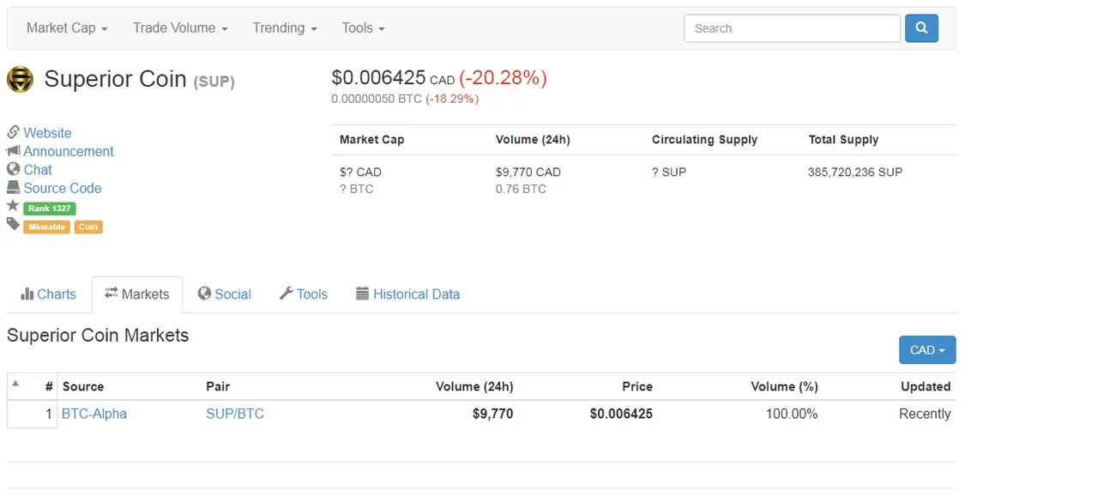Open the Chat link
This screenshot has width=1098, height=496.
click(x=38, y=170)
